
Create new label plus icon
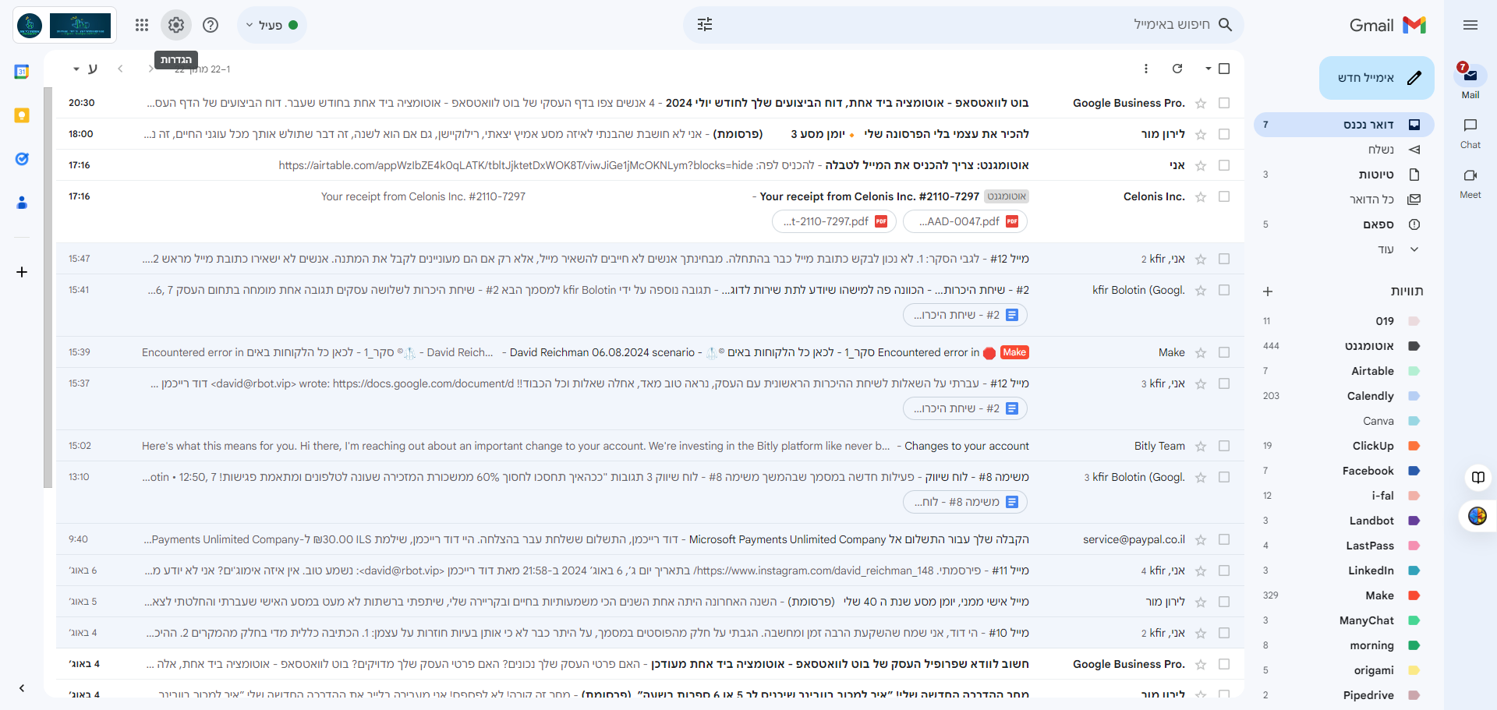tap(1268, 291)
